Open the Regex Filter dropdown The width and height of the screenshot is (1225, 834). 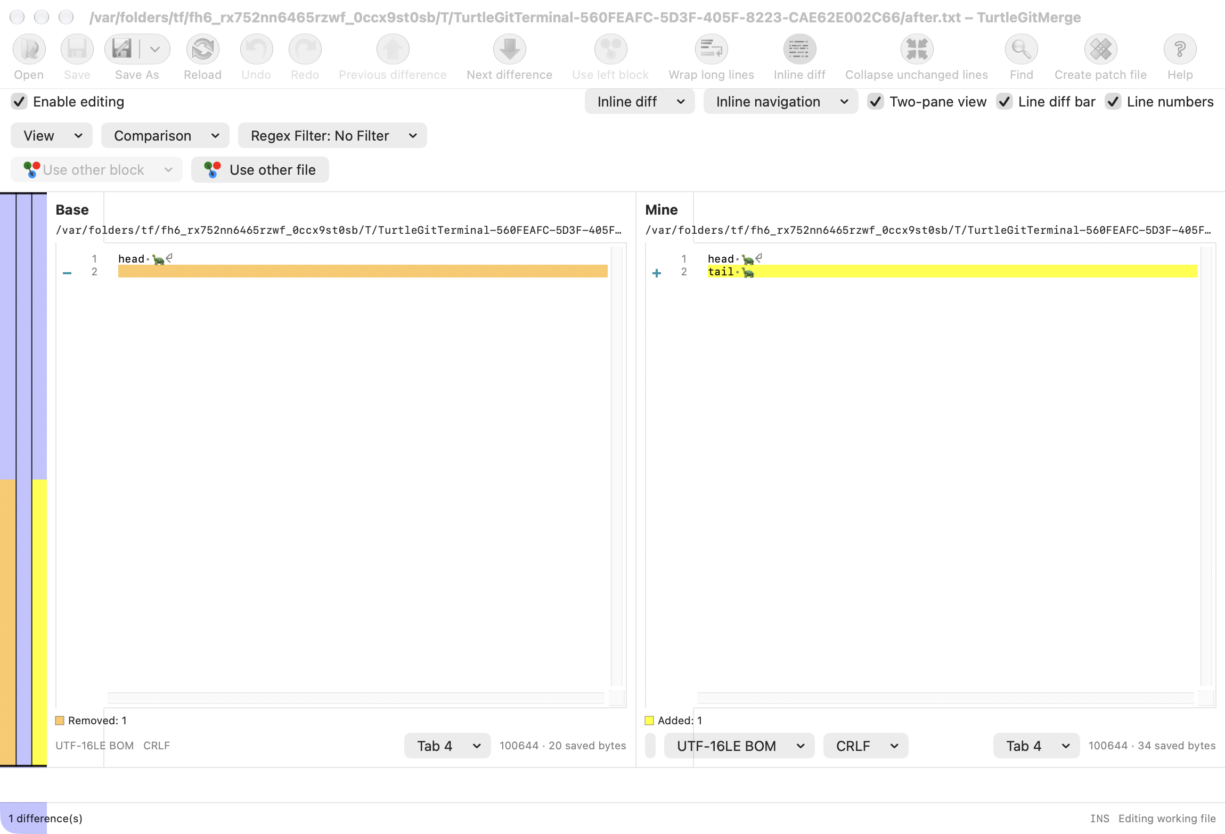pos(332,136)
